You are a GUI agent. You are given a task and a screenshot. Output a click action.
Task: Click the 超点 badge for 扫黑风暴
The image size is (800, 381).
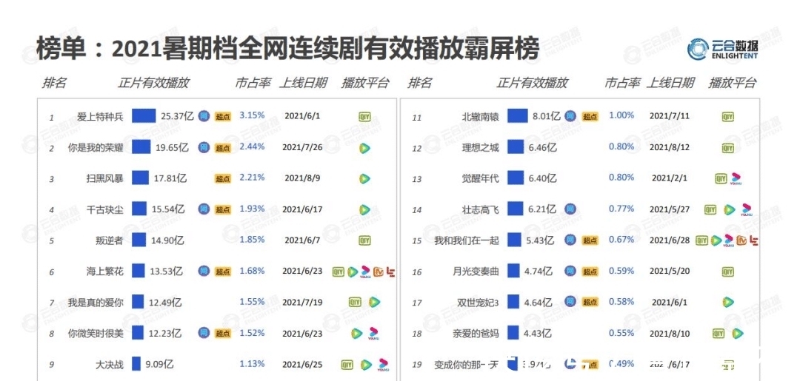pos(223,178)
